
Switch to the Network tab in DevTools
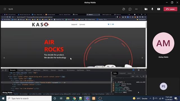coord(28,70)
